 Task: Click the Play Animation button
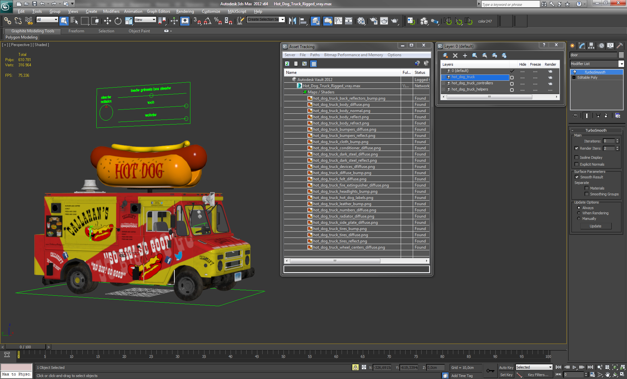coord(574,367)
